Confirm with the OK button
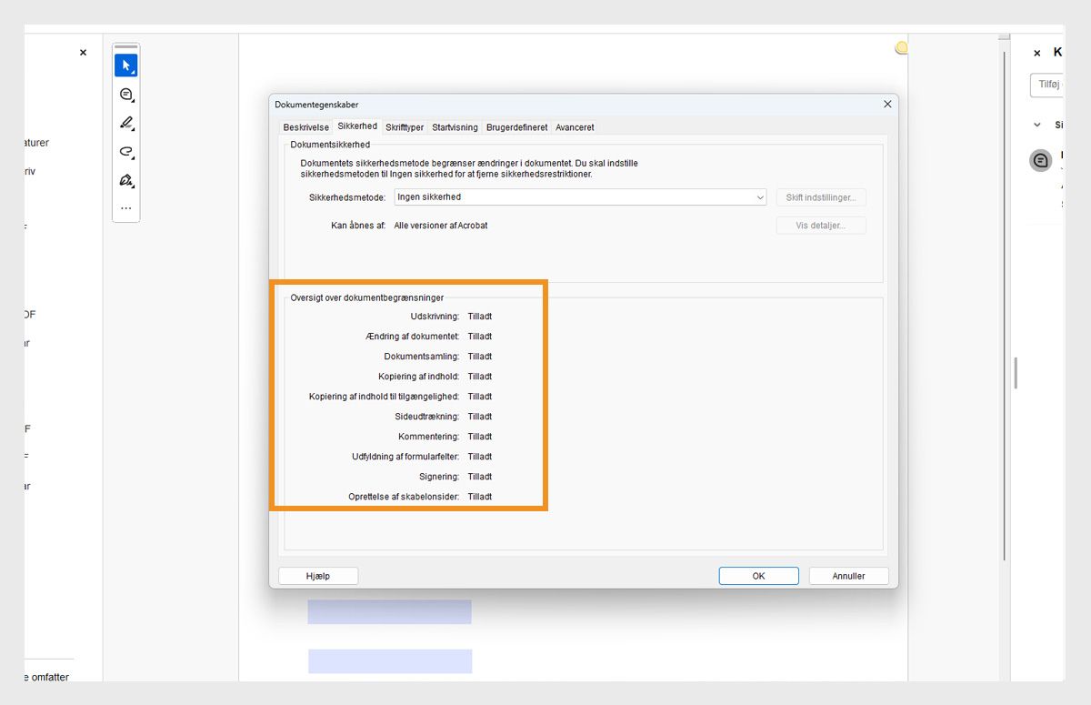The image size is (1091, 705). [758, 576]
